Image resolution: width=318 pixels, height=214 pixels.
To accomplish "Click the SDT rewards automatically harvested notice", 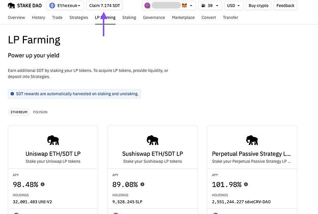I will point(74,94).
